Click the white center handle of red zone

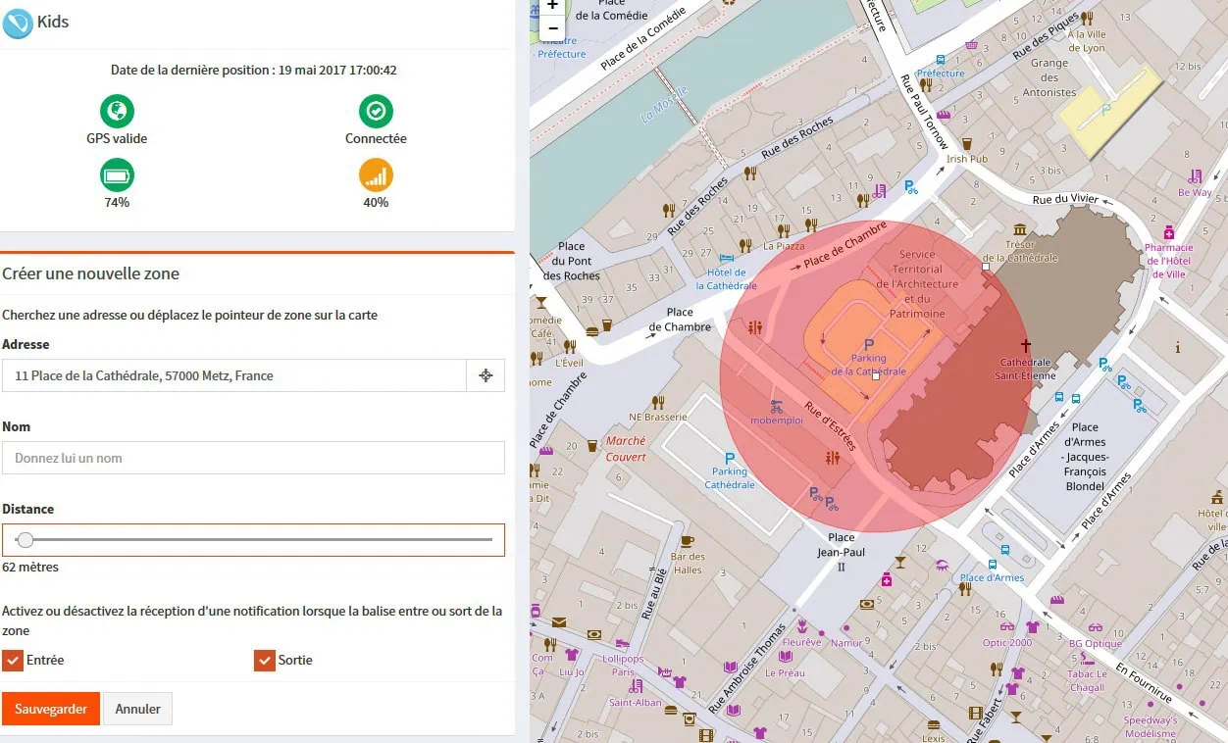876,376
